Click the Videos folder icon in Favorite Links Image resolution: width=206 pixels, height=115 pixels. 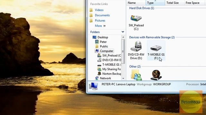point(91,10)
